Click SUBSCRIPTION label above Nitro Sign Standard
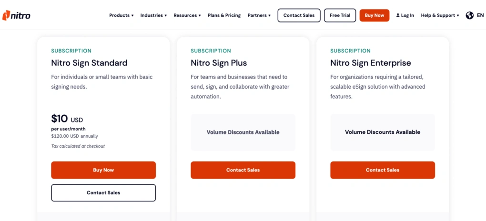486x221 pixels. pos(71,51)
